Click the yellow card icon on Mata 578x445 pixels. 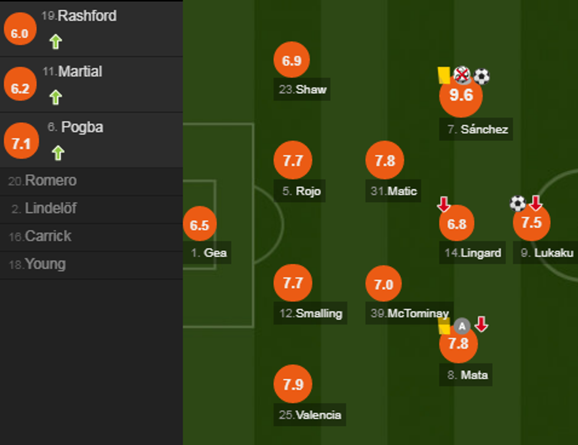(x=444, y=326)
